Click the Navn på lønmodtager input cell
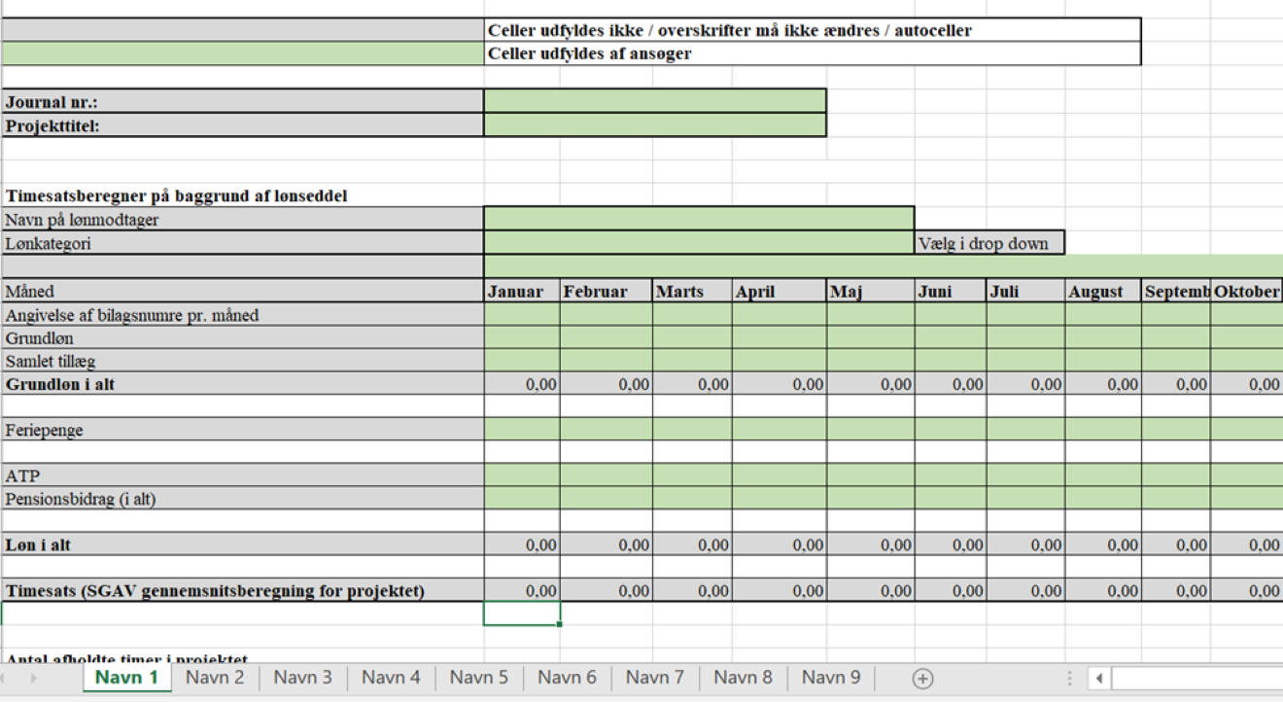Viewport: 1283px width, 702px height. pyautogui.click(x=698, y=220)
